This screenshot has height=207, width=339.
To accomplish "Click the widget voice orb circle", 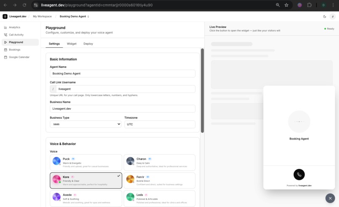I will tap(299, 121).
